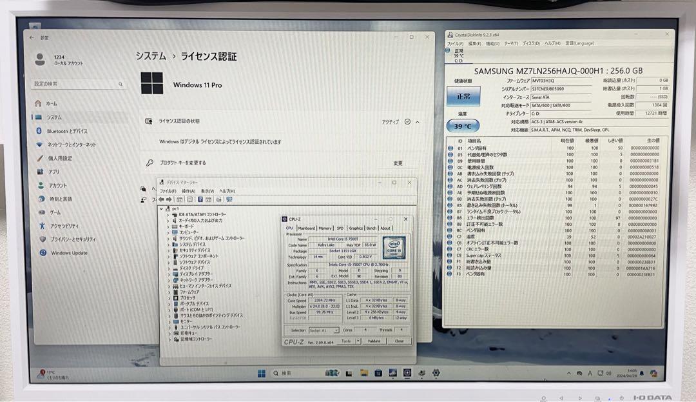Open アカウント in Settings sidebar
Image resolution: width=696 pixels, height=402 pixels.
52,186
